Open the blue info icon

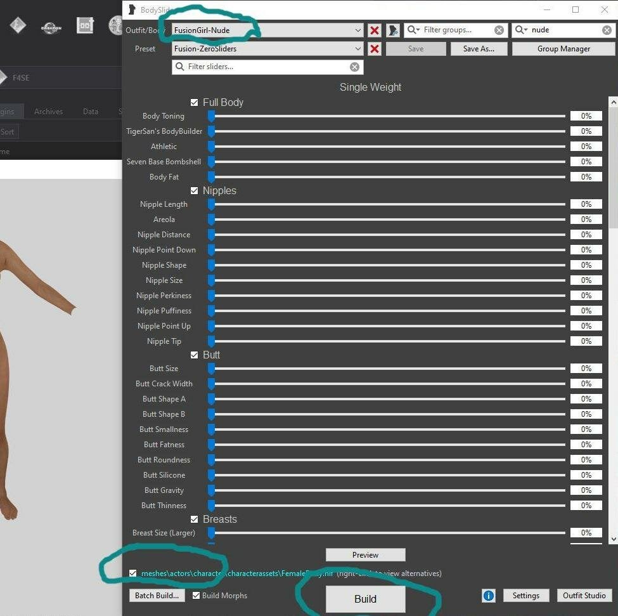coord(488,596)
